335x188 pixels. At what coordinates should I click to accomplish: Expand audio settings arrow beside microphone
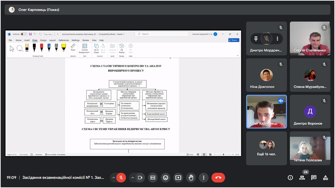point(113,177)
